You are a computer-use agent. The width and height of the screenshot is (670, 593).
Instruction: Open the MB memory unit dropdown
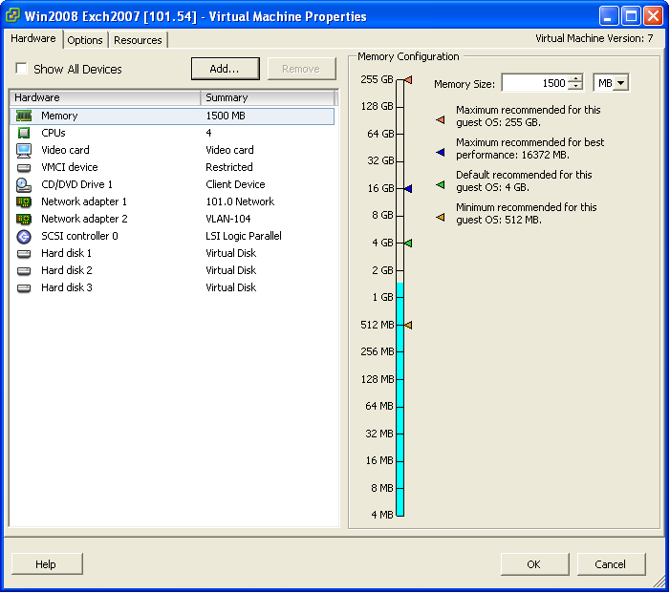click(x=621, y=83)
